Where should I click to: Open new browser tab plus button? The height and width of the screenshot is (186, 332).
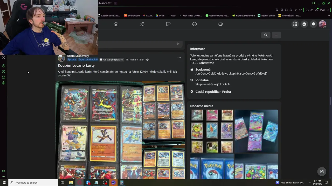(116, 3)
